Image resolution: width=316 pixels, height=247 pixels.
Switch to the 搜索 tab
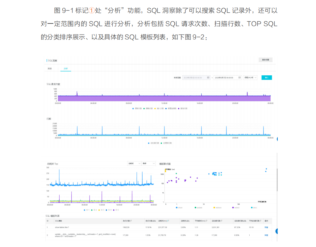pyautogui.click(x=50, y=69)
